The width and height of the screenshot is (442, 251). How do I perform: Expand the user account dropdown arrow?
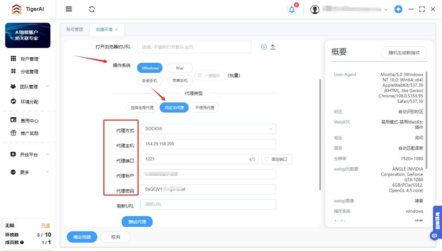pyautogui.click(x=386, y=9)
